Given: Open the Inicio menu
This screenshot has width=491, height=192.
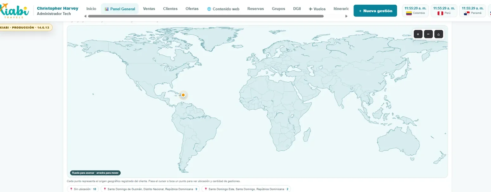Looking at the screenshot, I should point(91,9).
